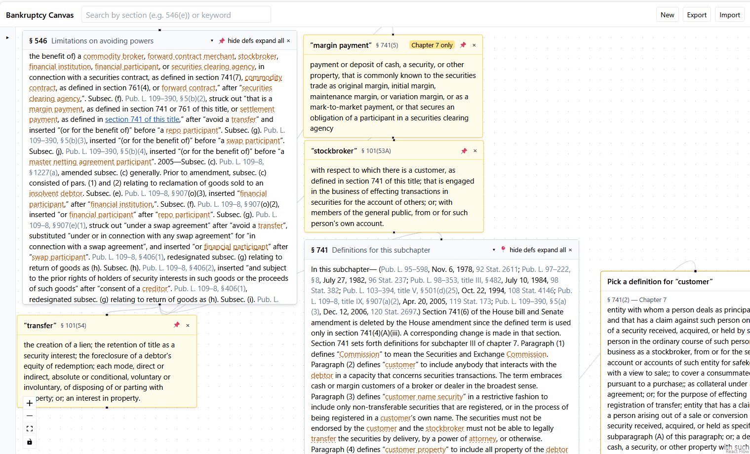750x454 pixels.
Task: Close the § 546 section card
Action: coord(288,41)
